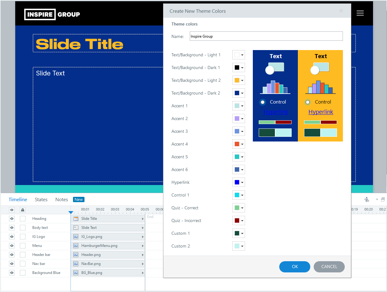Image resolution: width=387 pixels, height=292 pixels.
Task: Click the hamburger menu icon in the top-right header
Action: pyautogui.click(x=360, y=13)
